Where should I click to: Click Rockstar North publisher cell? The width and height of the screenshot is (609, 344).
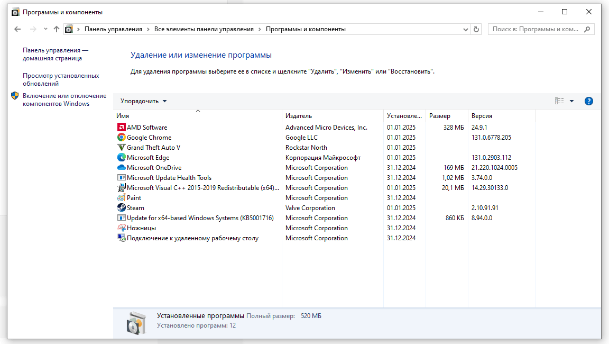306,147
